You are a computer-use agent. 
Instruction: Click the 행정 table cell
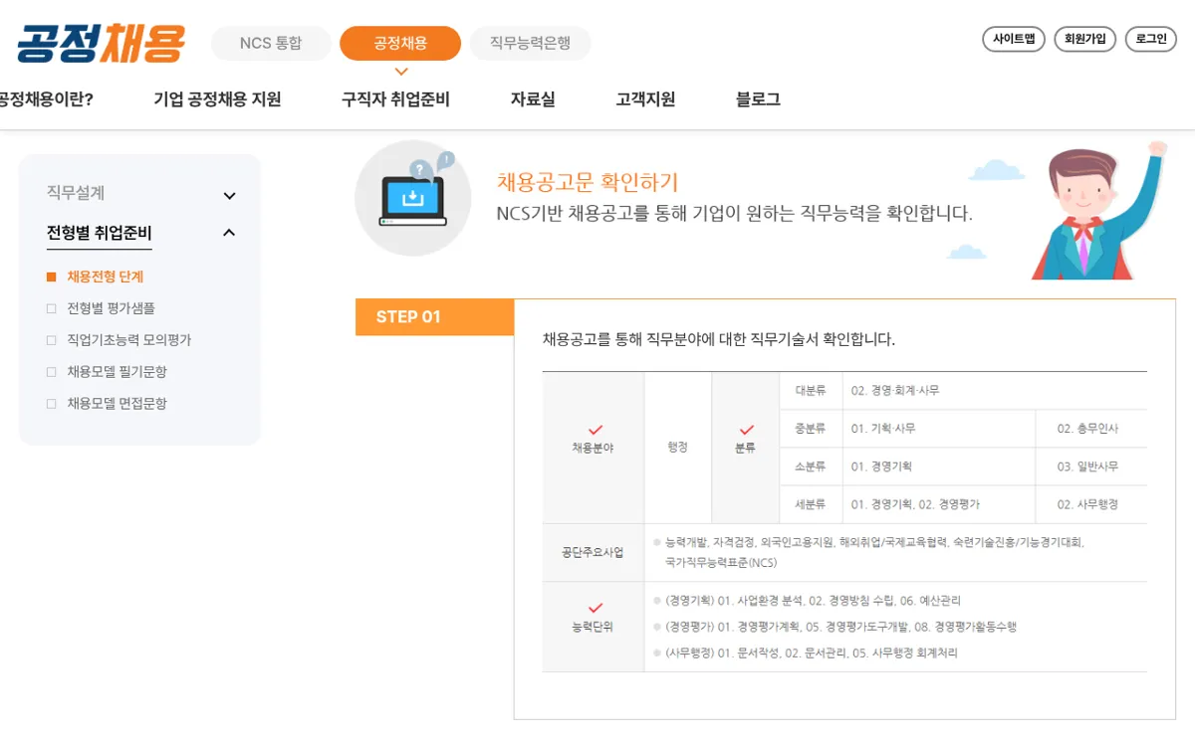[678, 448]
